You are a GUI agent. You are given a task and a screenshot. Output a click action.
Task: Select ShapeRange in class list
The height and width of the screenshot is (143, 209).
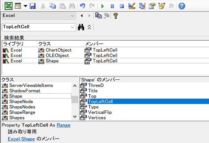tap(22, 112)
